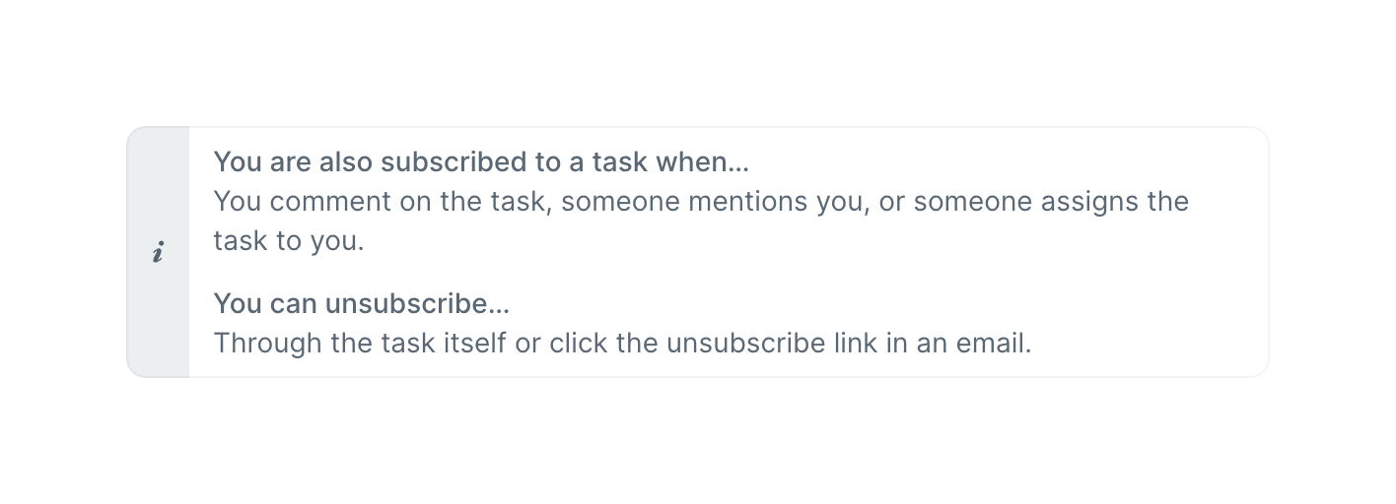Click the phrase "someone assigns the"
This screenshot has height=504, width=1396.
click(x=1051, y=202)
